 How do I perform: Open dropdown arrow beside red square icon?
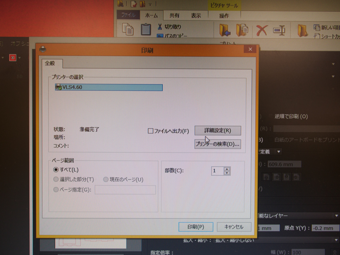20,58
